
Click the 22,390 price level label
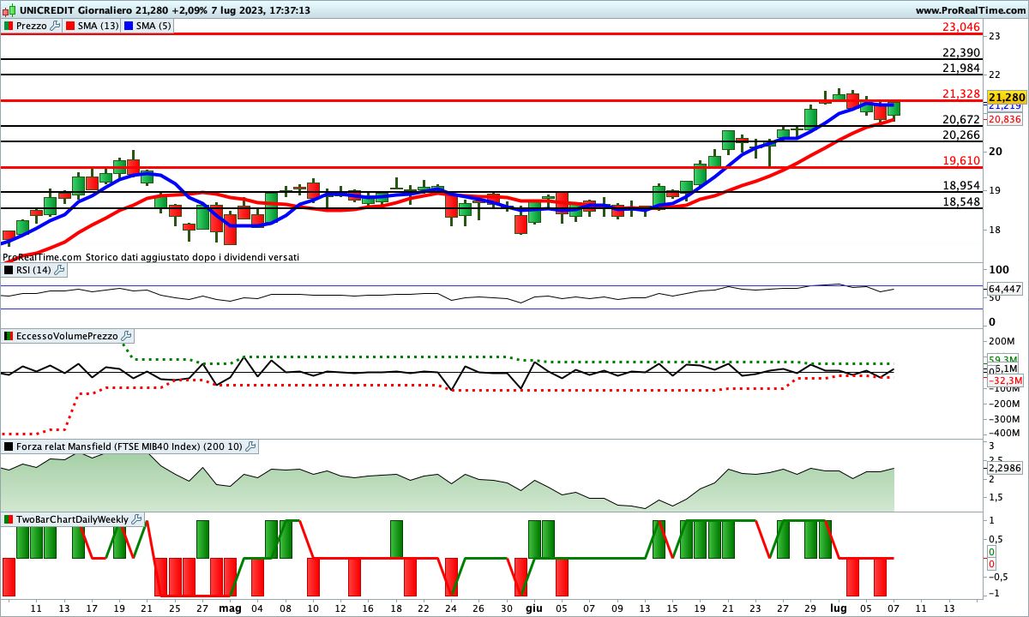click(960, 52)
